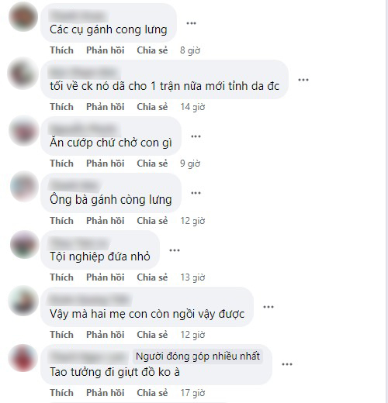Reply to "Vậy mà hai mẹ con còn ngồi" comment

(x=106, y=335)
